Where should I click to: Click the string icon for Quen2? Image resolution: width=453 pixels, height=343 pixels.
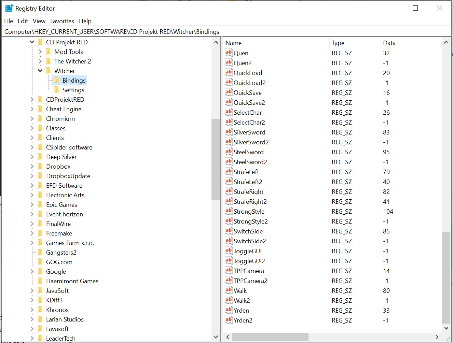click(x=229, y=62)
